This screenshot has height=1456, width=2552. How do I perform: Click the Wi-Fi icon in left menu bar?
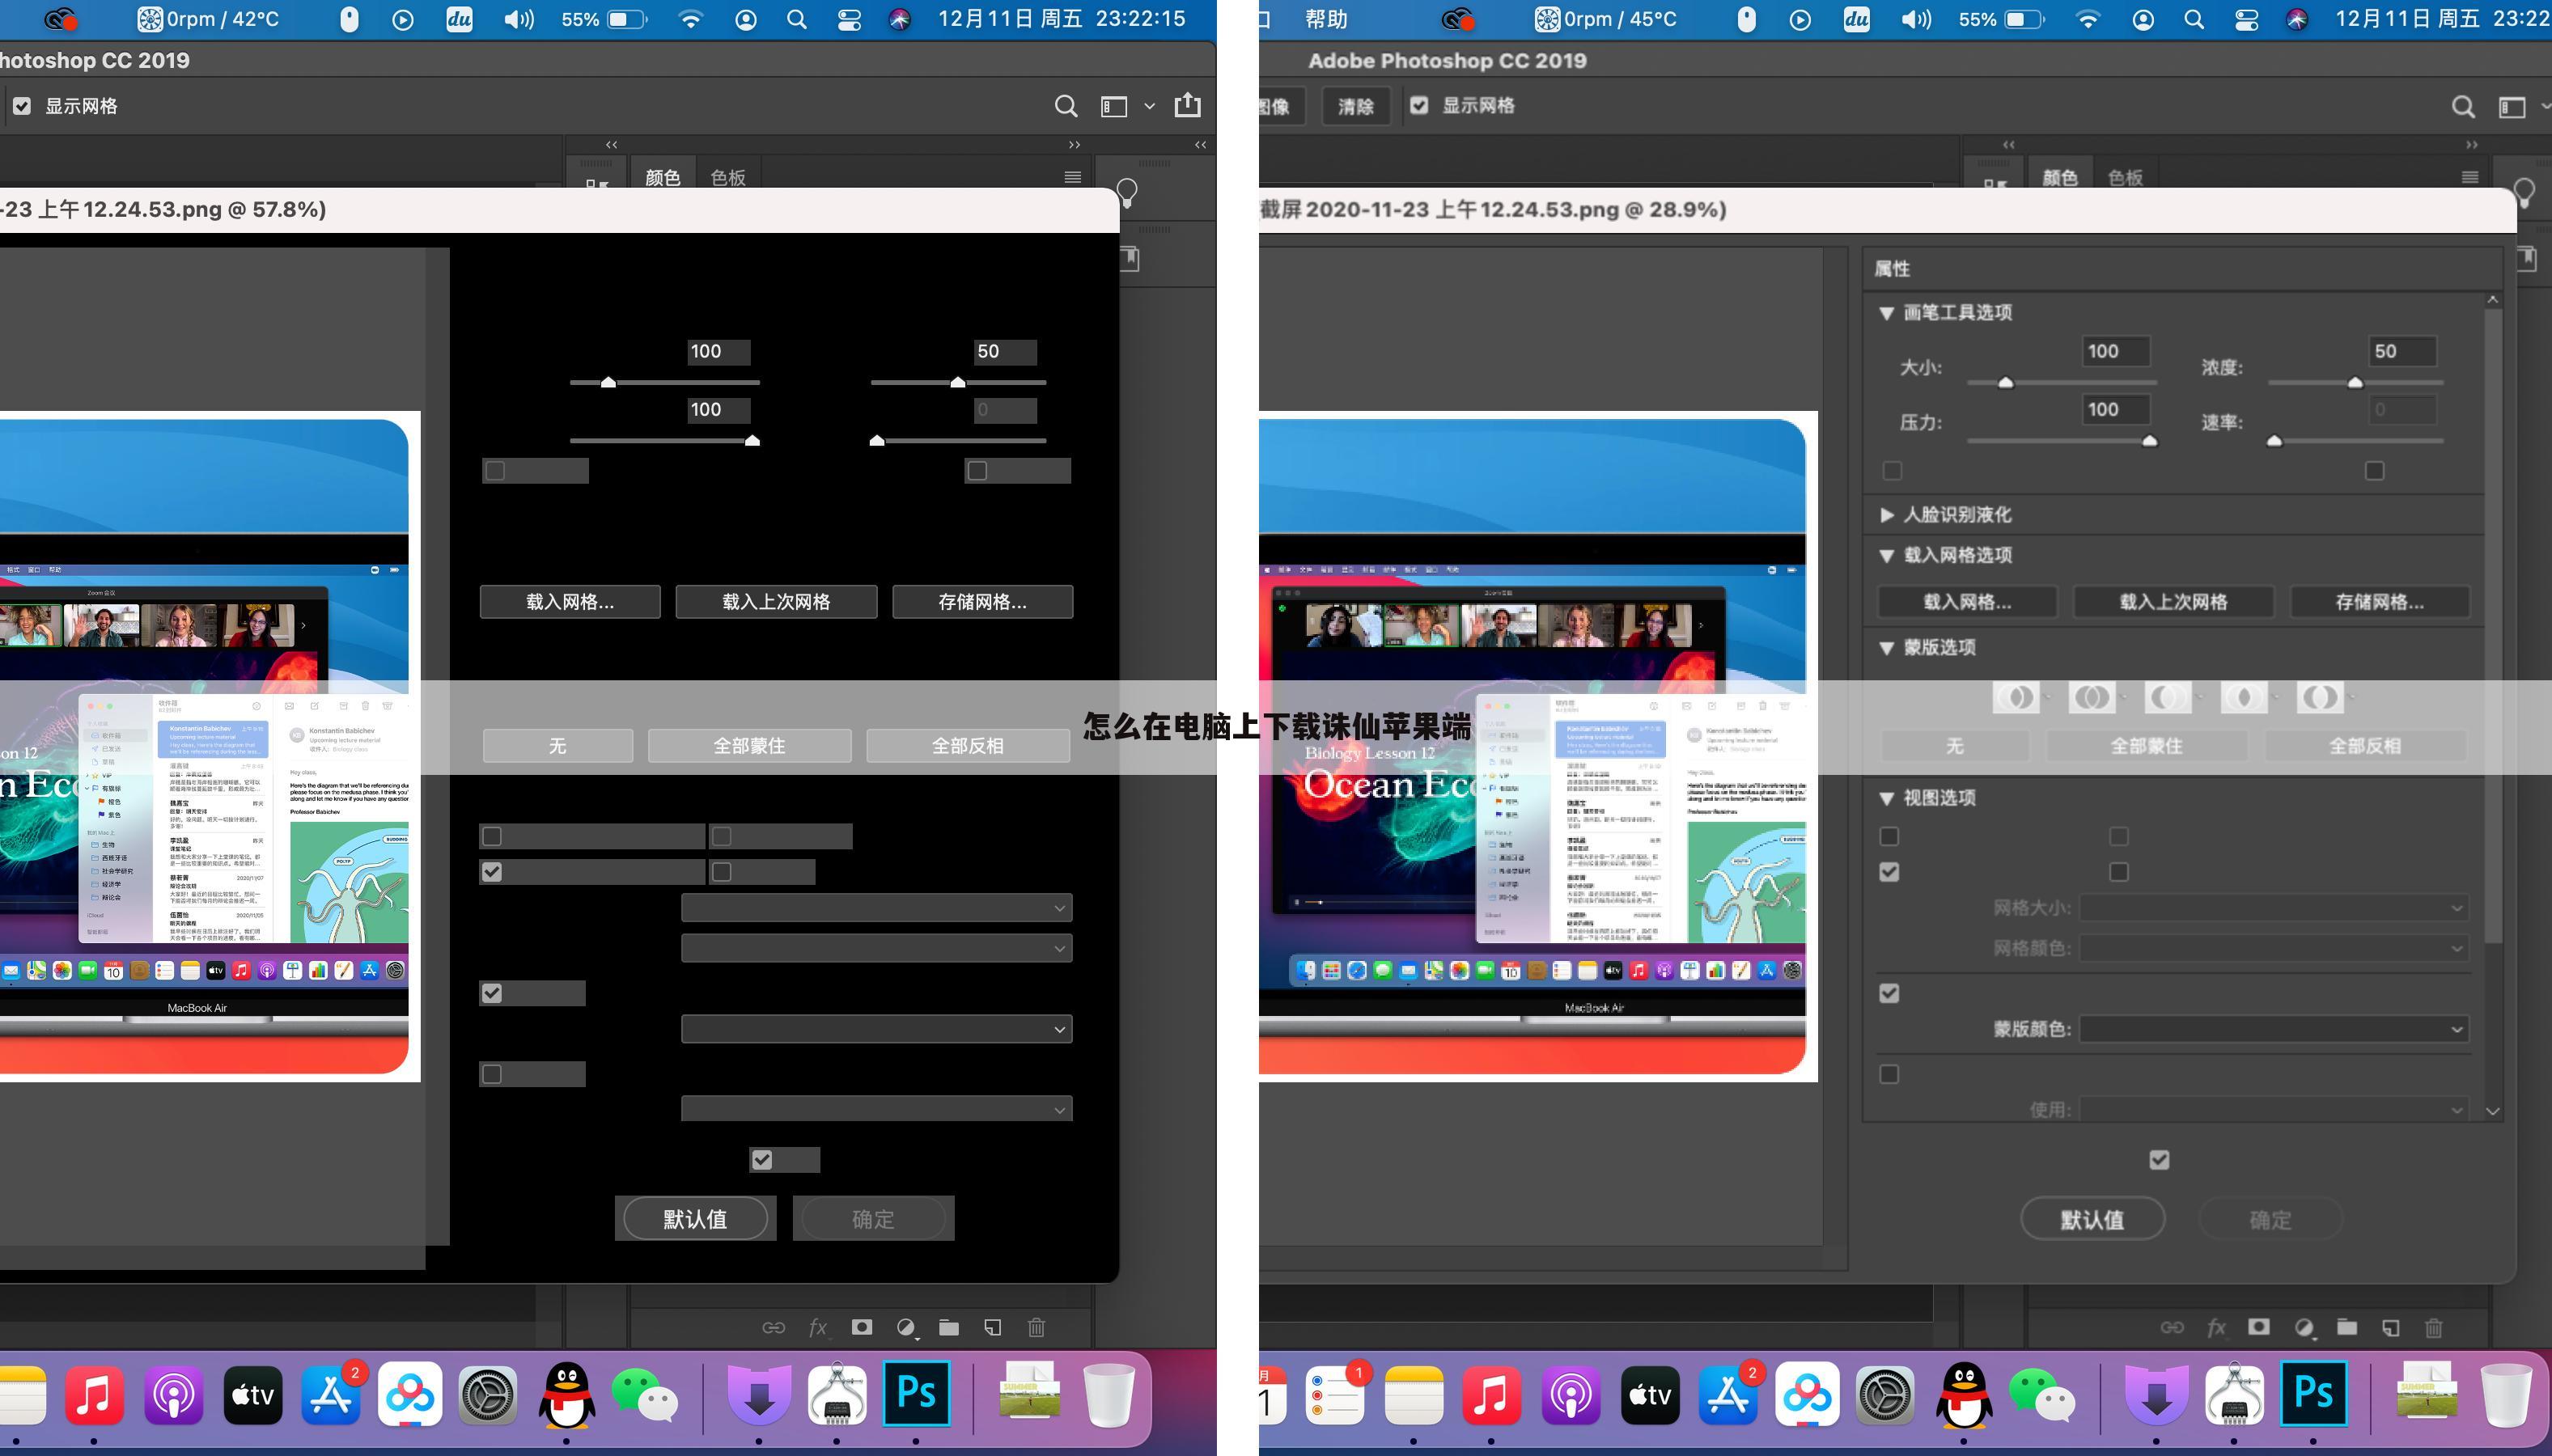point(690,19)
